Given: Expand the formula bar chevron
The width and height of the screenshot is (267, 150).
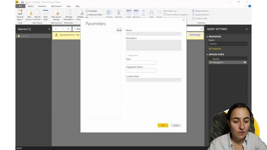Looking at the screenshot, I should pos(202,29).
